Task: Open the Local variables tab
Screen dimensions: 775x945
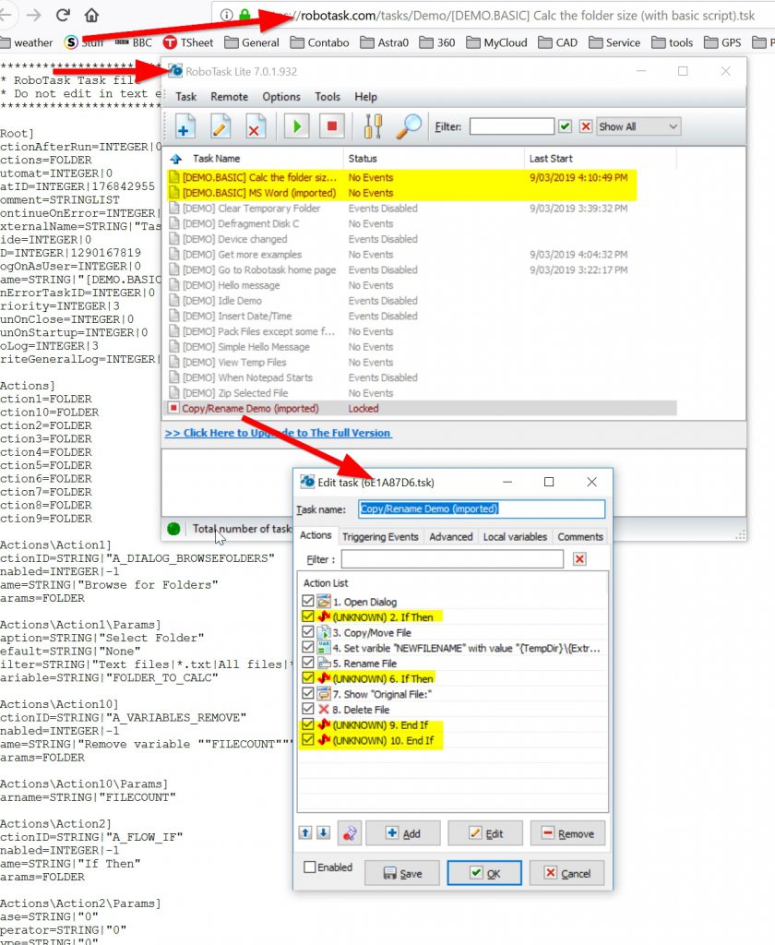Action: coord(515,536)
